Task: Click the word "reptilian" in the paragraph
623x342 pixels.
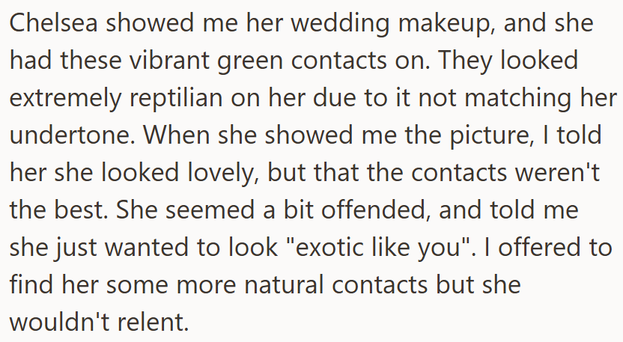Action: pos(176,99)
